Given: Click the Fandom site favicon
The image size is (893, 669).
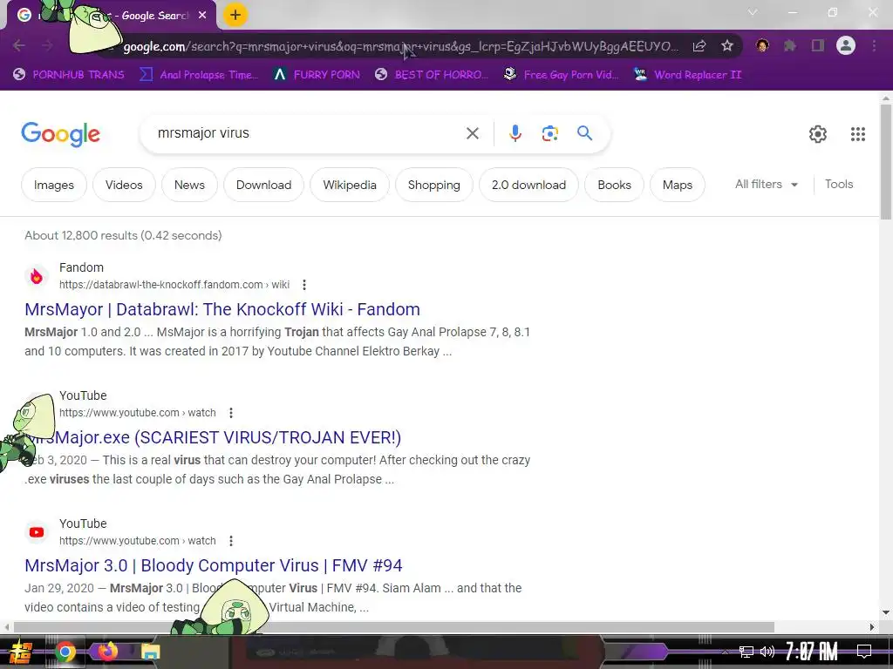Looking at the screenshot, I should point(37,276).
